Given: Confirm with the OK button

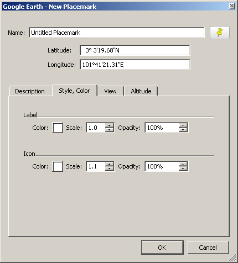Looking at the screenshot, I should [x=162, y=248].
